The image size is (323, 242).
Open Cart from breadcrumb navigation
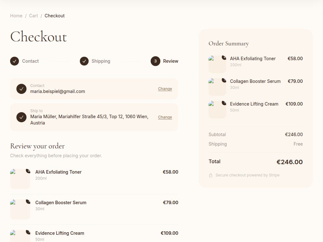[x=33, y=16]
